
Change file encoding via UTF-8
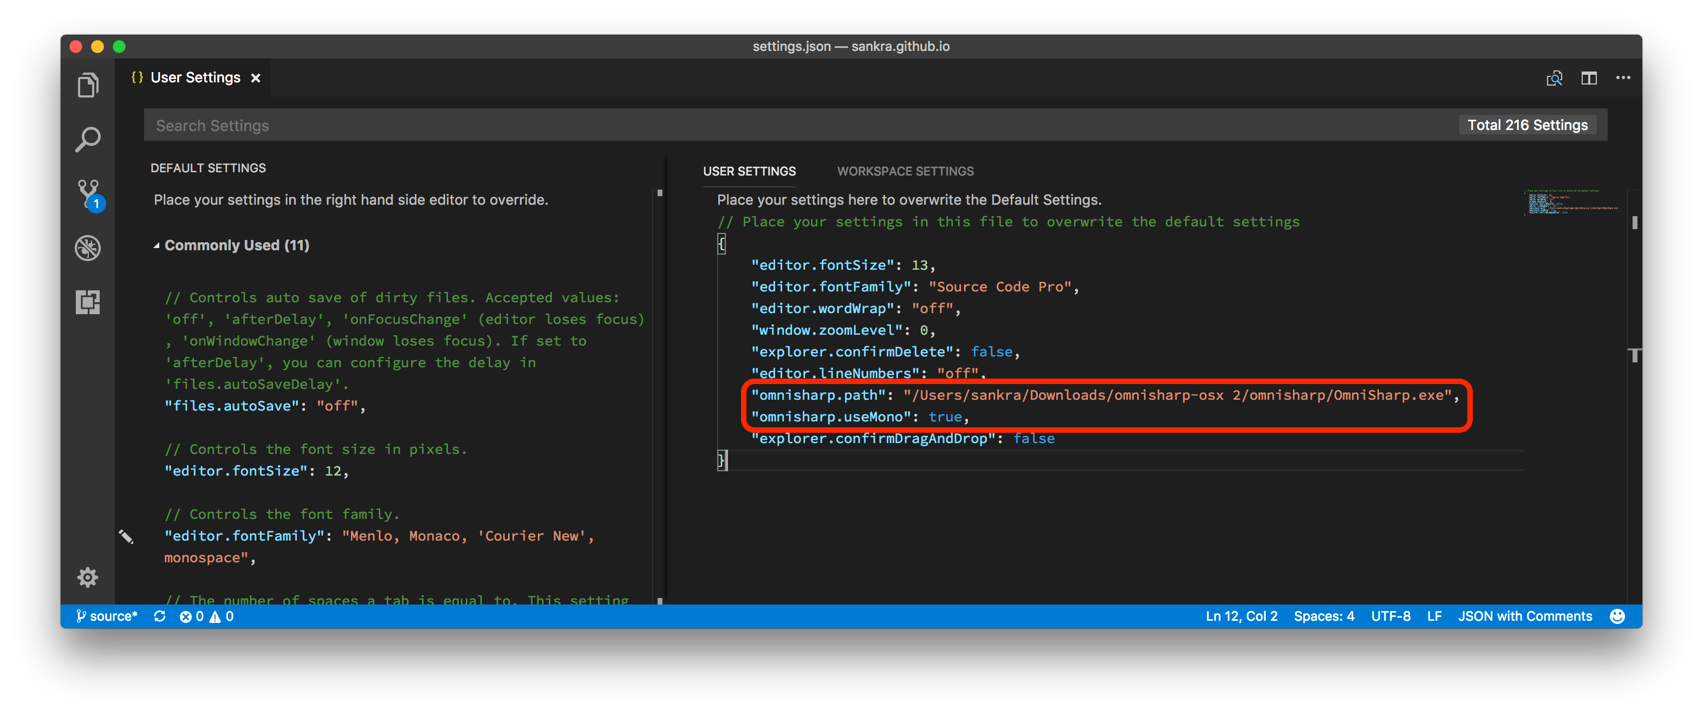tap(1390, 616)
